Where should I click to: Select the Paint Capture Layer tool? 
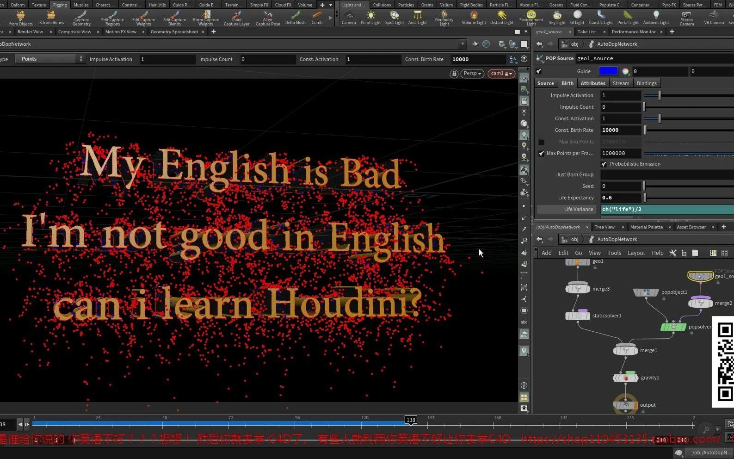(237, 19)
